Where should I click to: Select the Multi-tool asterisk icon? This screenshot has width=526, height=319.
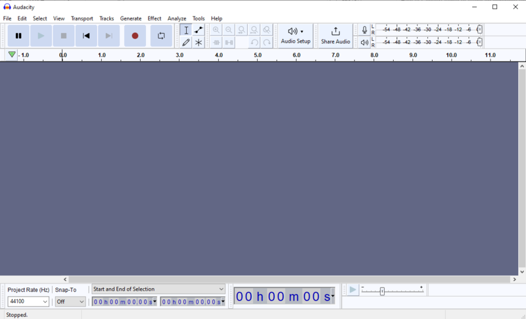click(x=199, y=42)
